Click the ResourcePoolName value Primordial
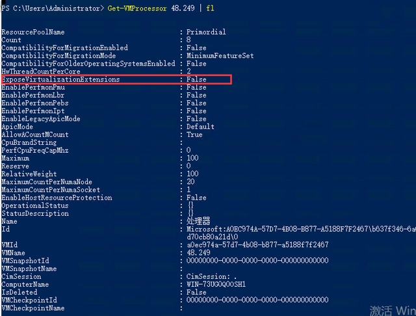 [x=207, y=32]
